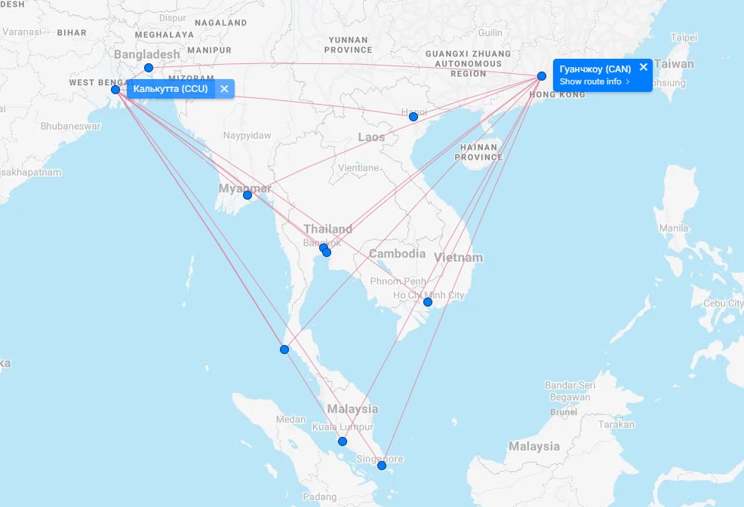Click the Dhaka airport marker in Bangladesh
Viewport: 744px width, 507px height.
pos(149,68)
